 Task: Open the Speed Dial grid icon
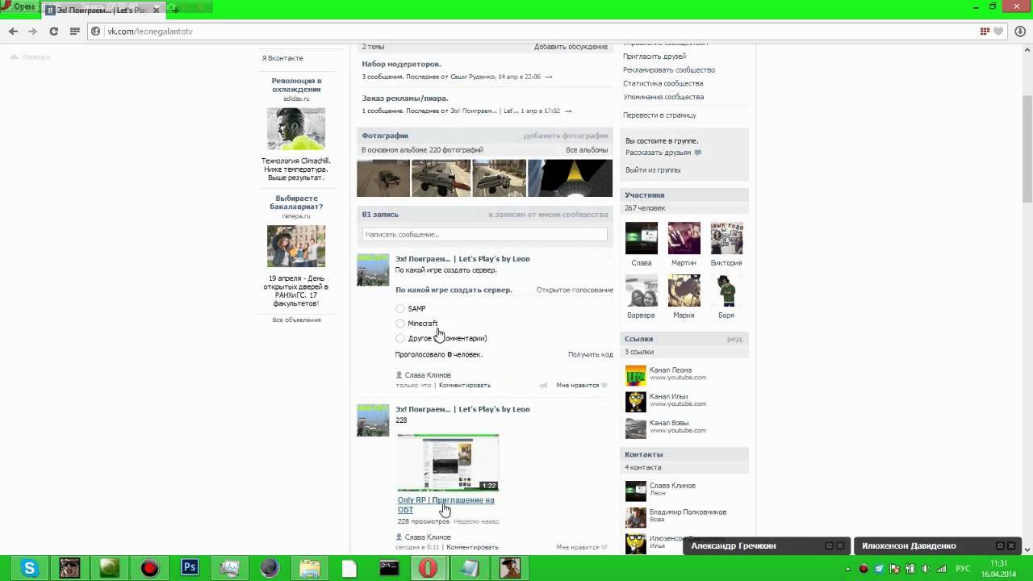coord(74,31)
